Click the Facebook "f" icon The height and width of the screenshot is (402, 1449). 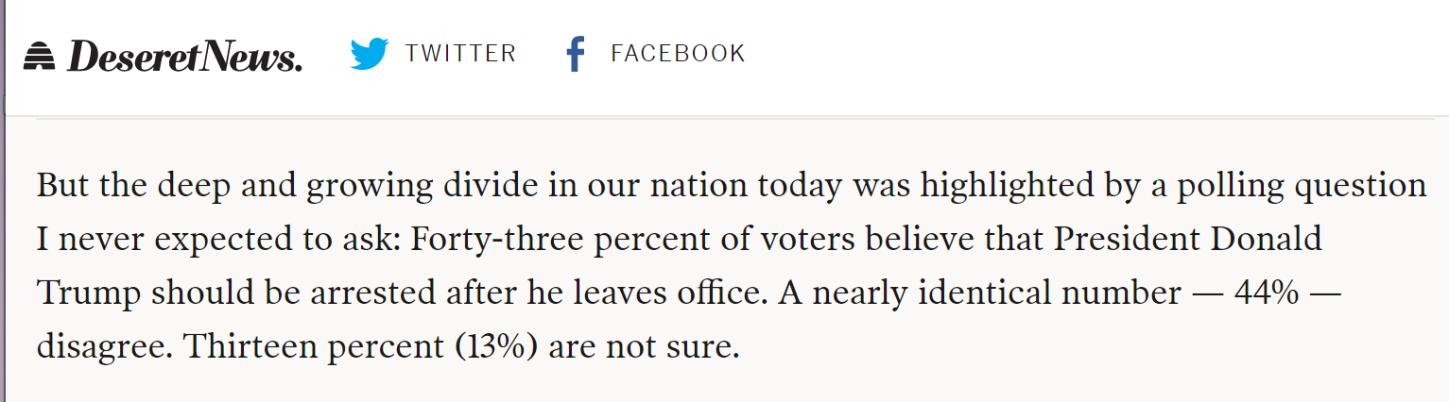pos(574,55)
